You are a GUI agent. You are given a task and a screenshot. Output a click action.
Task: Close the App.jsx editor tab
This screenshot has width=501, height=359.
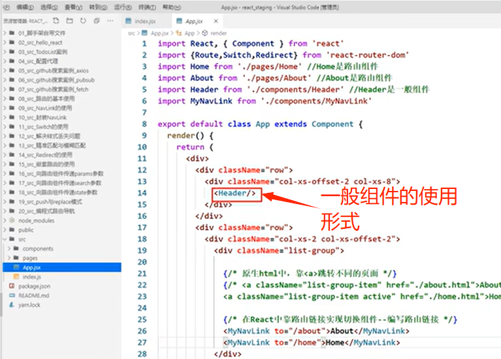coord(216,21)
